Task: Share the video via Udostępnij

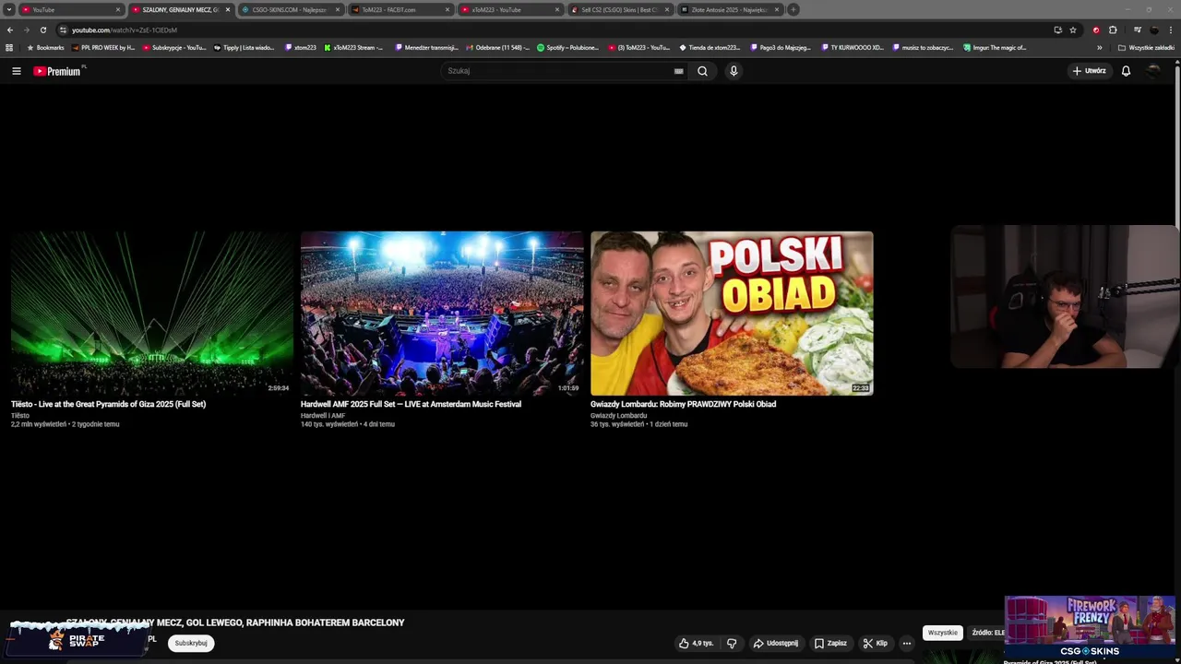Action: (x=776, y=643)
